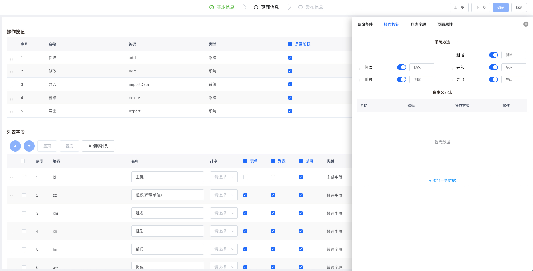This screenshot has height=271, width=533.
Task: Click the 基本信息 completed step check icon
Action: (x=212, y=7)
